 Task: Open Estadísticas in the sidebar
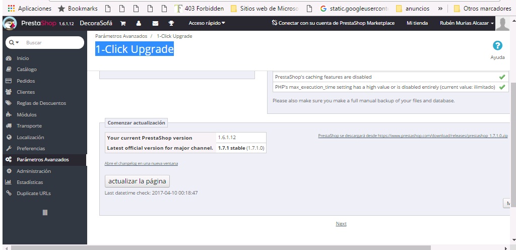[30, 182]
